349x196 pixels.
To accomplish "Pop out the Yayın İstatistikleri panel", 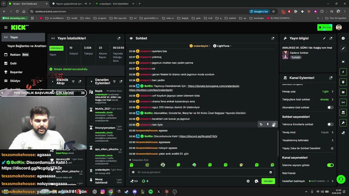I will point(119,38).
